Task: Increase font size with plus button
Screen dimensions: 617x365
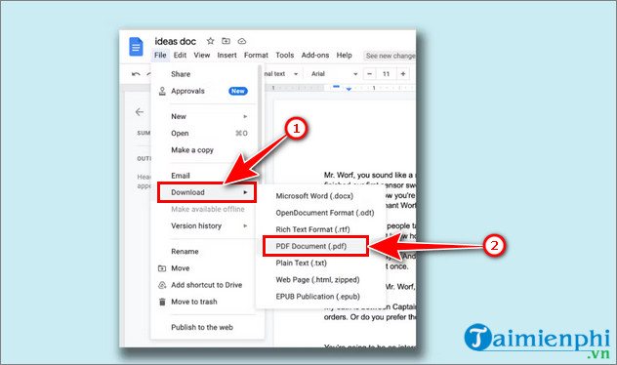Action: click(x=403, y=74)
